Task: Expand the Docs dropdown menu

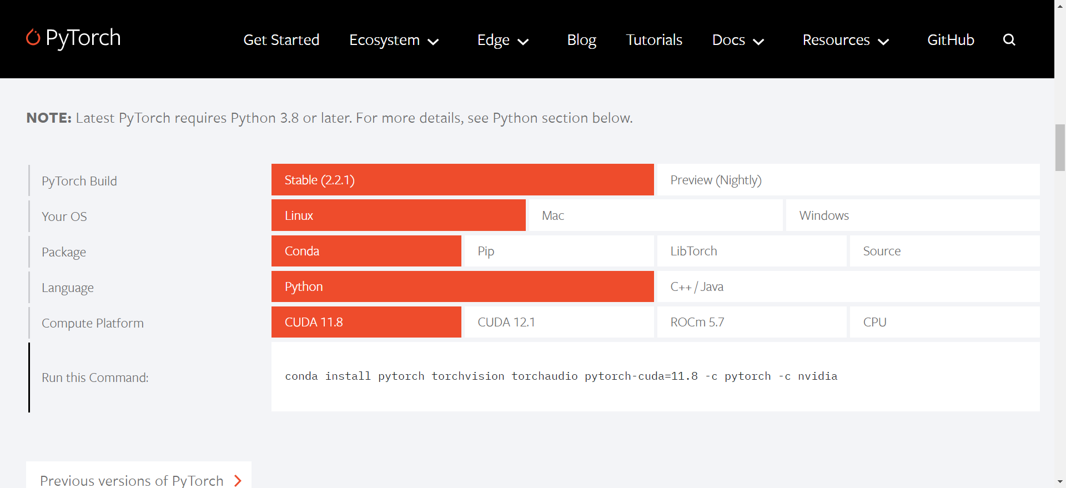Action: [738, 40]
